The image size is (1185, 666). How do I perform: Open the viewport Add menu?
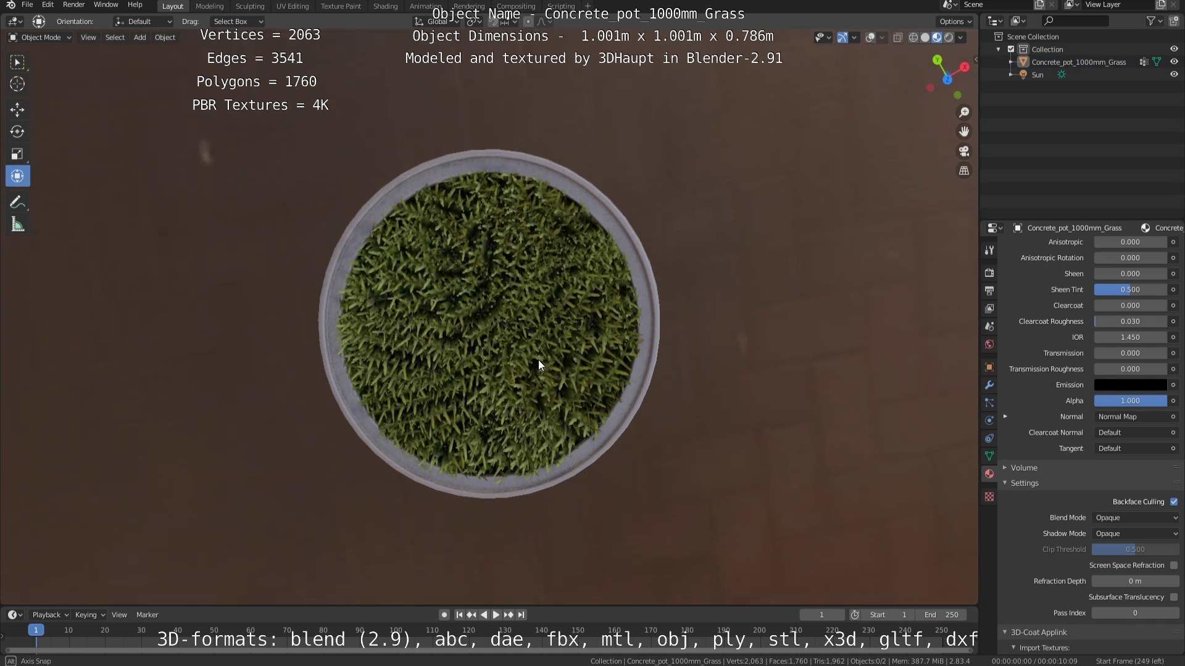click(x=140, y=38)
